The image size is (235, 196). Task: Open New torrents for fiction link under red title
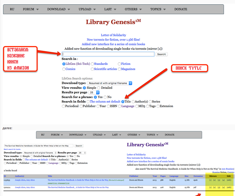tap(113, 40)
